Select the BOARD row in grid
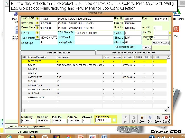 (94, 65)
